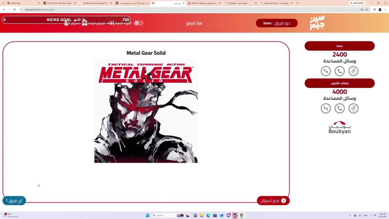Image resolution: width=389 pixels, height=219 pixels.
Task: Click the ENG language indicator
Action: pos(365,215)
